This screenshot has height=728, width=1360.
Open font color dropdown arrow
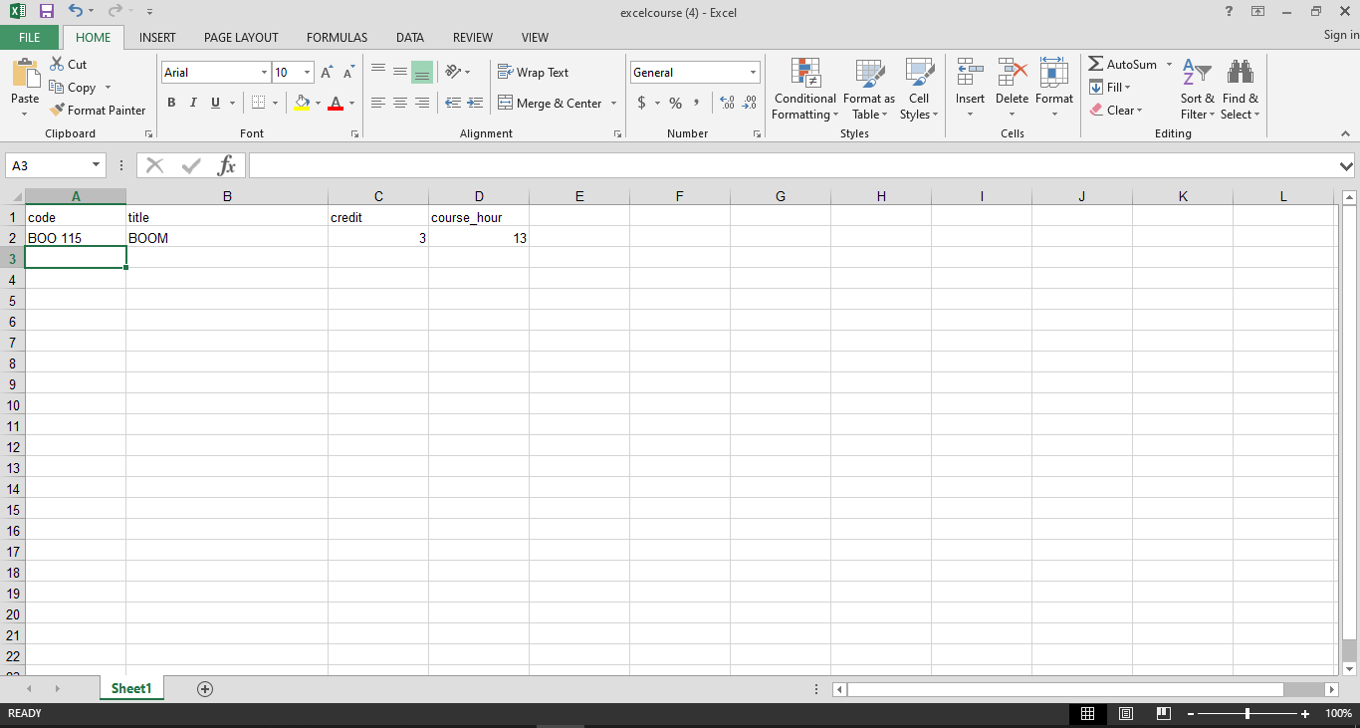[x=351, y=103]
